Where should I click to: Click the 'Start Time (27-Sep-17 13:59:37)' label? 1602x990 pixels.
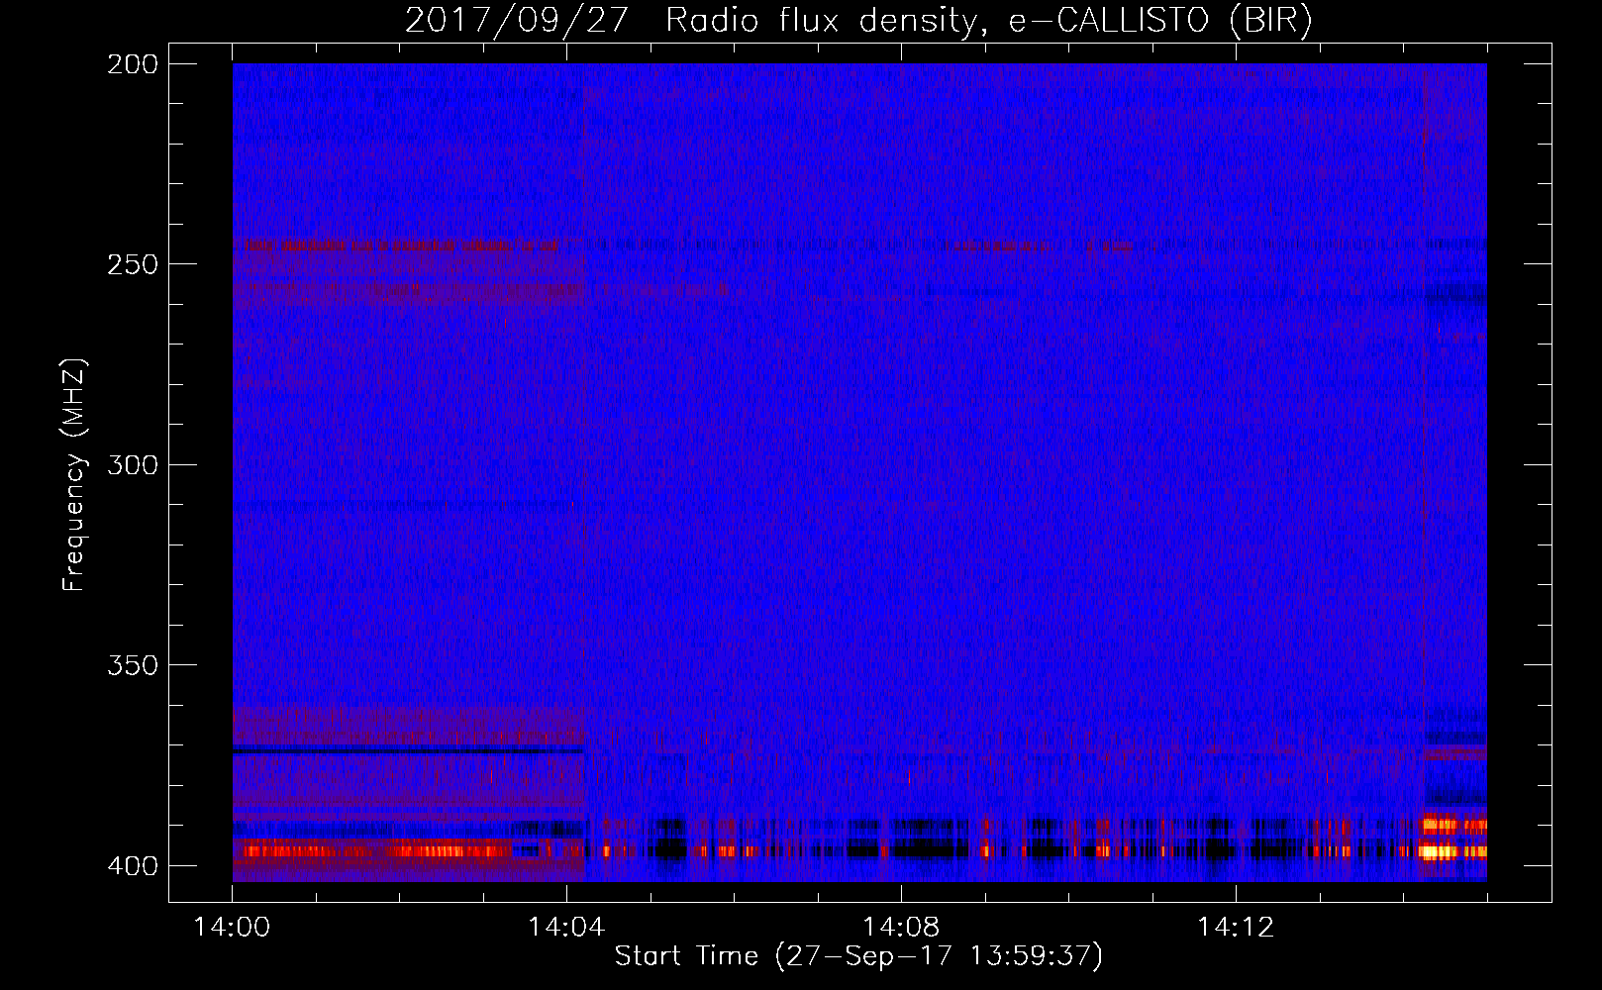[x=858, y=956]
